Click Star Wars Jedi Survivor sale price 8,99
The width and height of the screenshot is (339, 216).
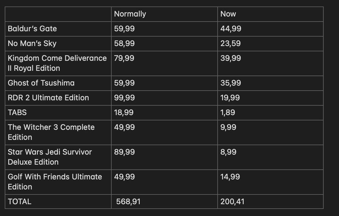tap(228, 152)
